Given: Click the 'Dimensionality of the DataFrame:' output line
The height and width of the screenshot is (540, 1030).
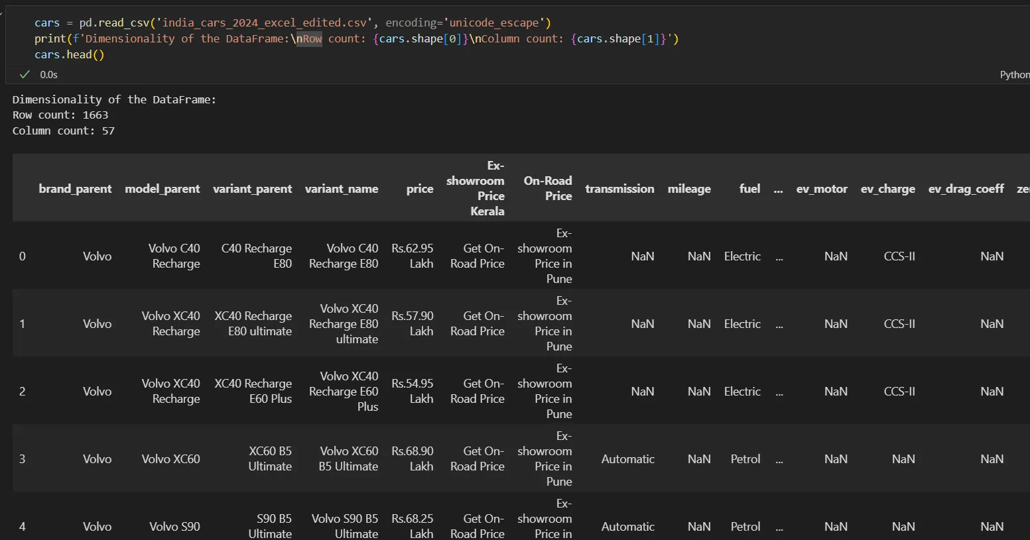Looking at the screenshot, I should (114, 99).
